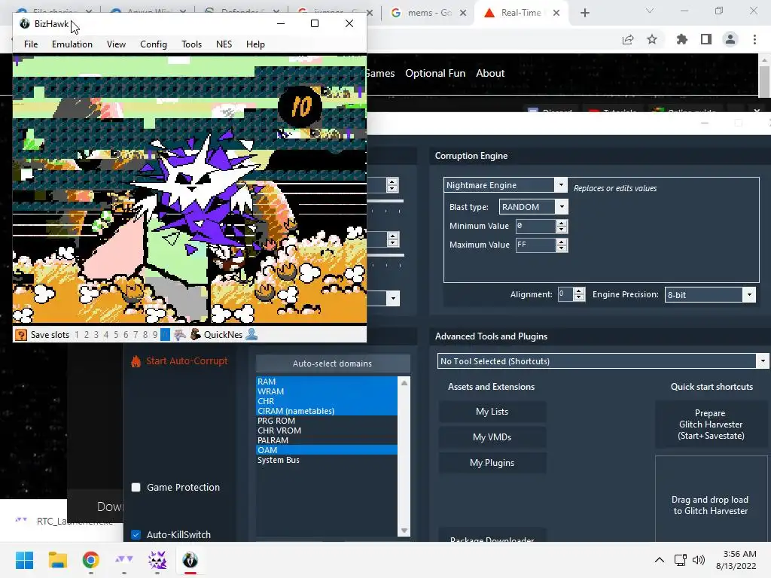This screenshot has height=578, width=771.
Task: Open Engine Precision 8-bit dropdown
Action: point(749,295)
